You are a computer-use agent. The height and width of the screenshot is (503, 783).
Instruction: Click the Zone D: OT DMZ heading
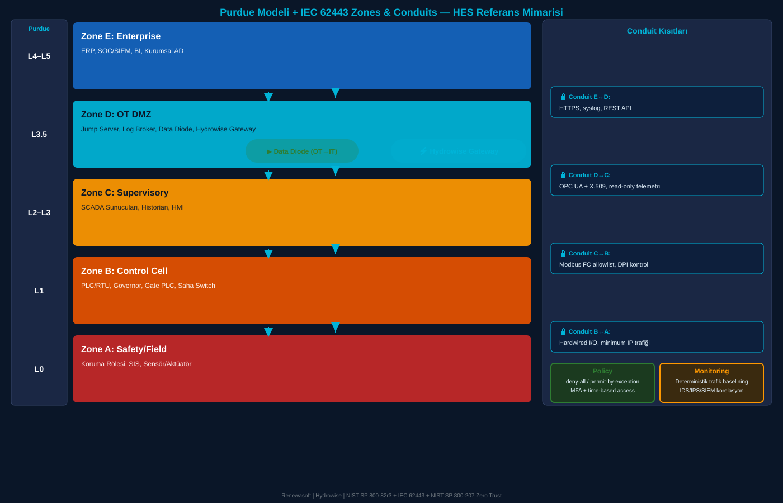(116, 115)
